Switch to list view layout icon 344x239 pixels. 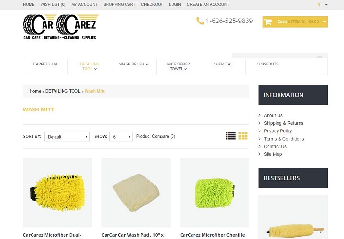231,136
